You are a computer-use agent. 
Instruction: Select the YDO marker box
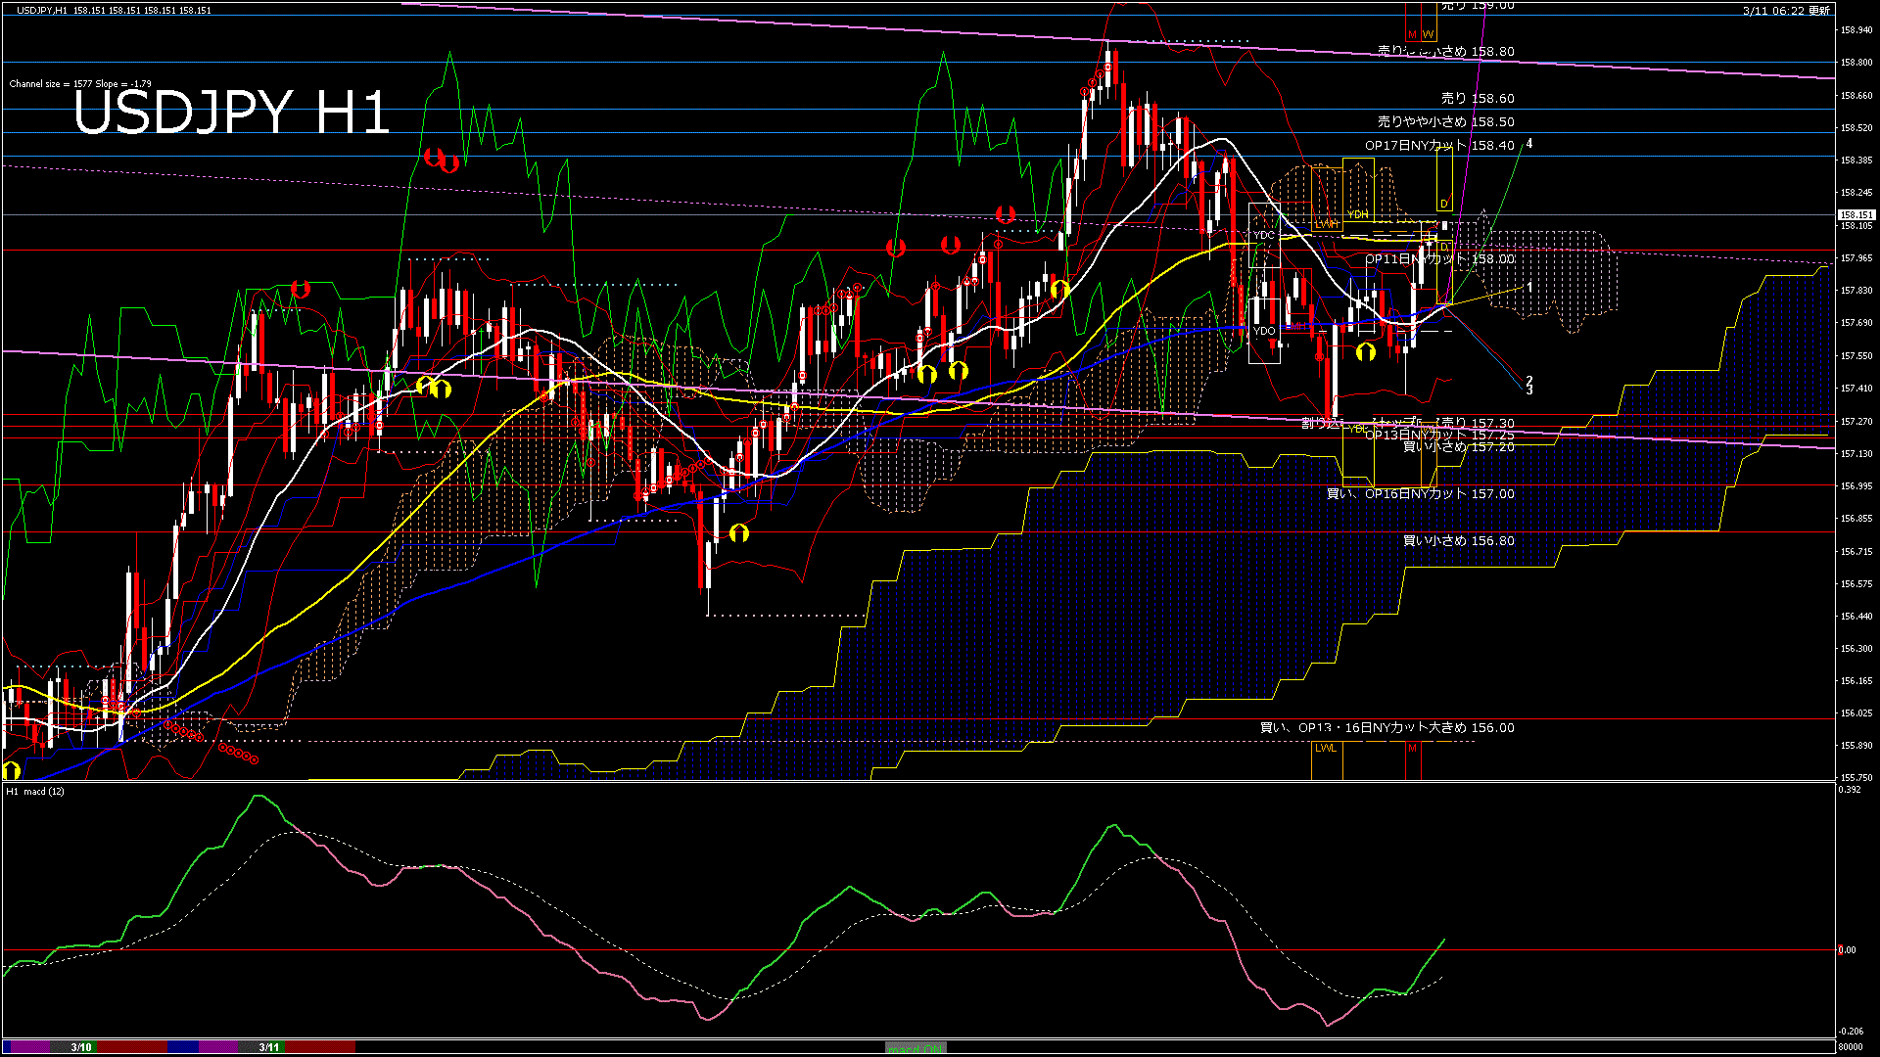[x=1264, y=331]
